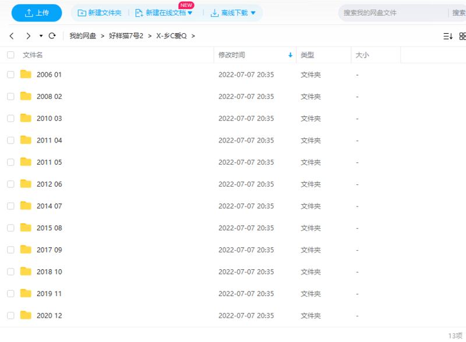This screenshot has height=342, width=466.
Task: Switch to grid view layout
Action: [463, 36]
